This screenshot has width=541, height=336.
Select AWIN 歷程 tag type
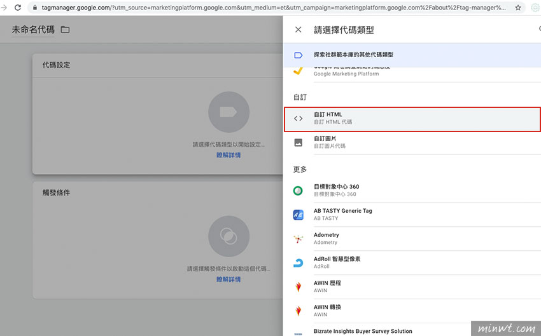point(412,286)
